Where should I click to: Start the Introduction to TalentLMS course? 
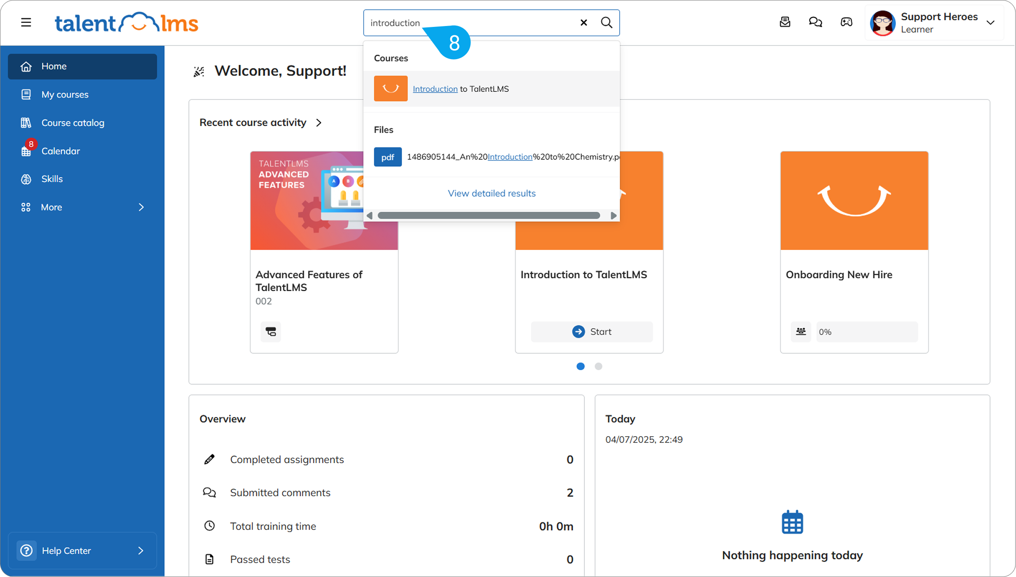pos(591,332)
